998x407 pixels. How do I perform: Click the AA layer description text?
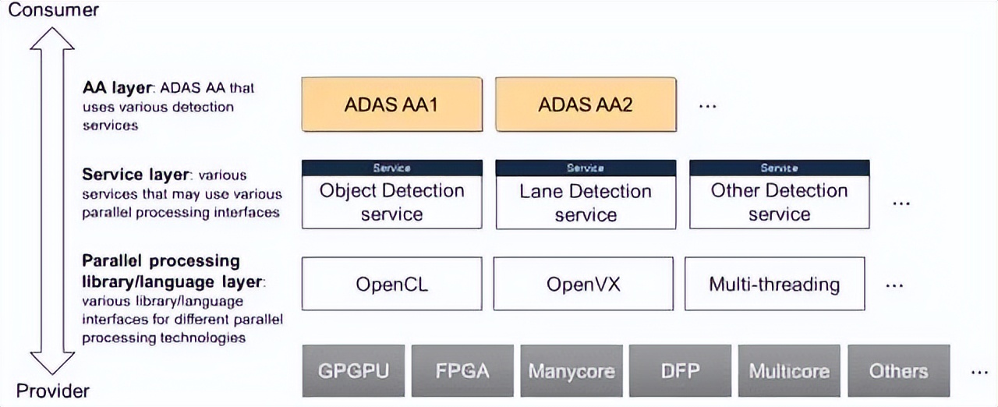point(168,107)
